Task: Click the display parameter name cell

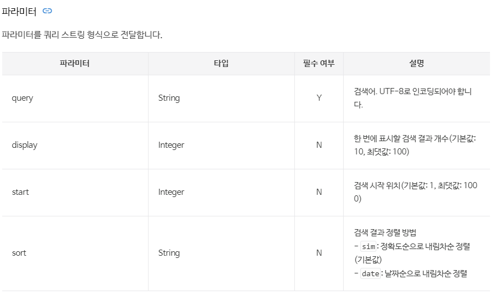Action: [x=25, y=145]
